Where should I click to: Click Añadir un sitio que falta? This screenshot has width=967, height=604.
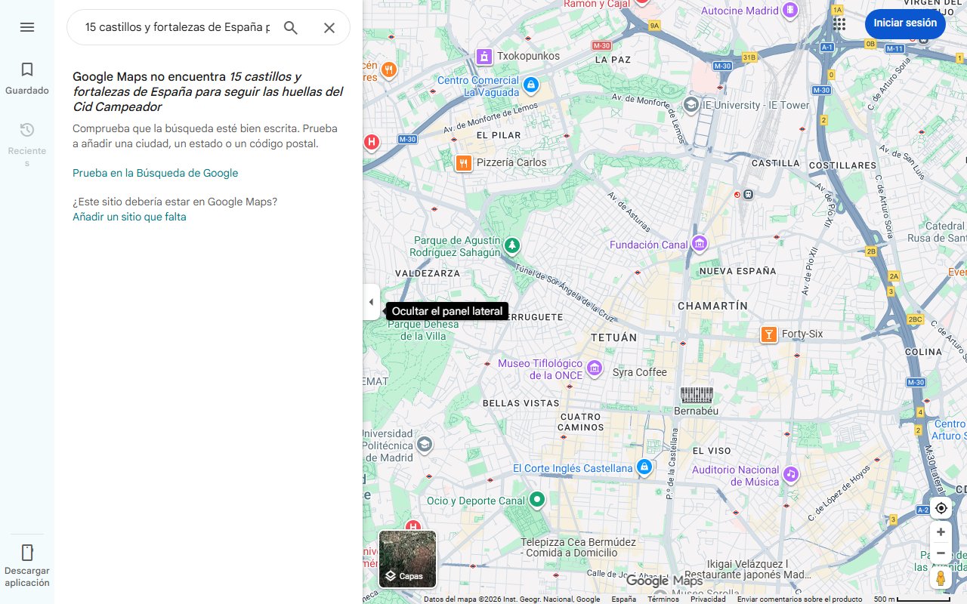pyautogui.click(x=128, y=217)
